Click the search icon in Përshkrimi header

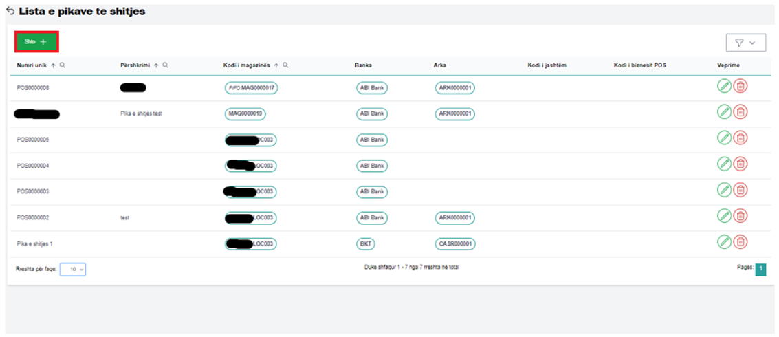coord(166,65)
